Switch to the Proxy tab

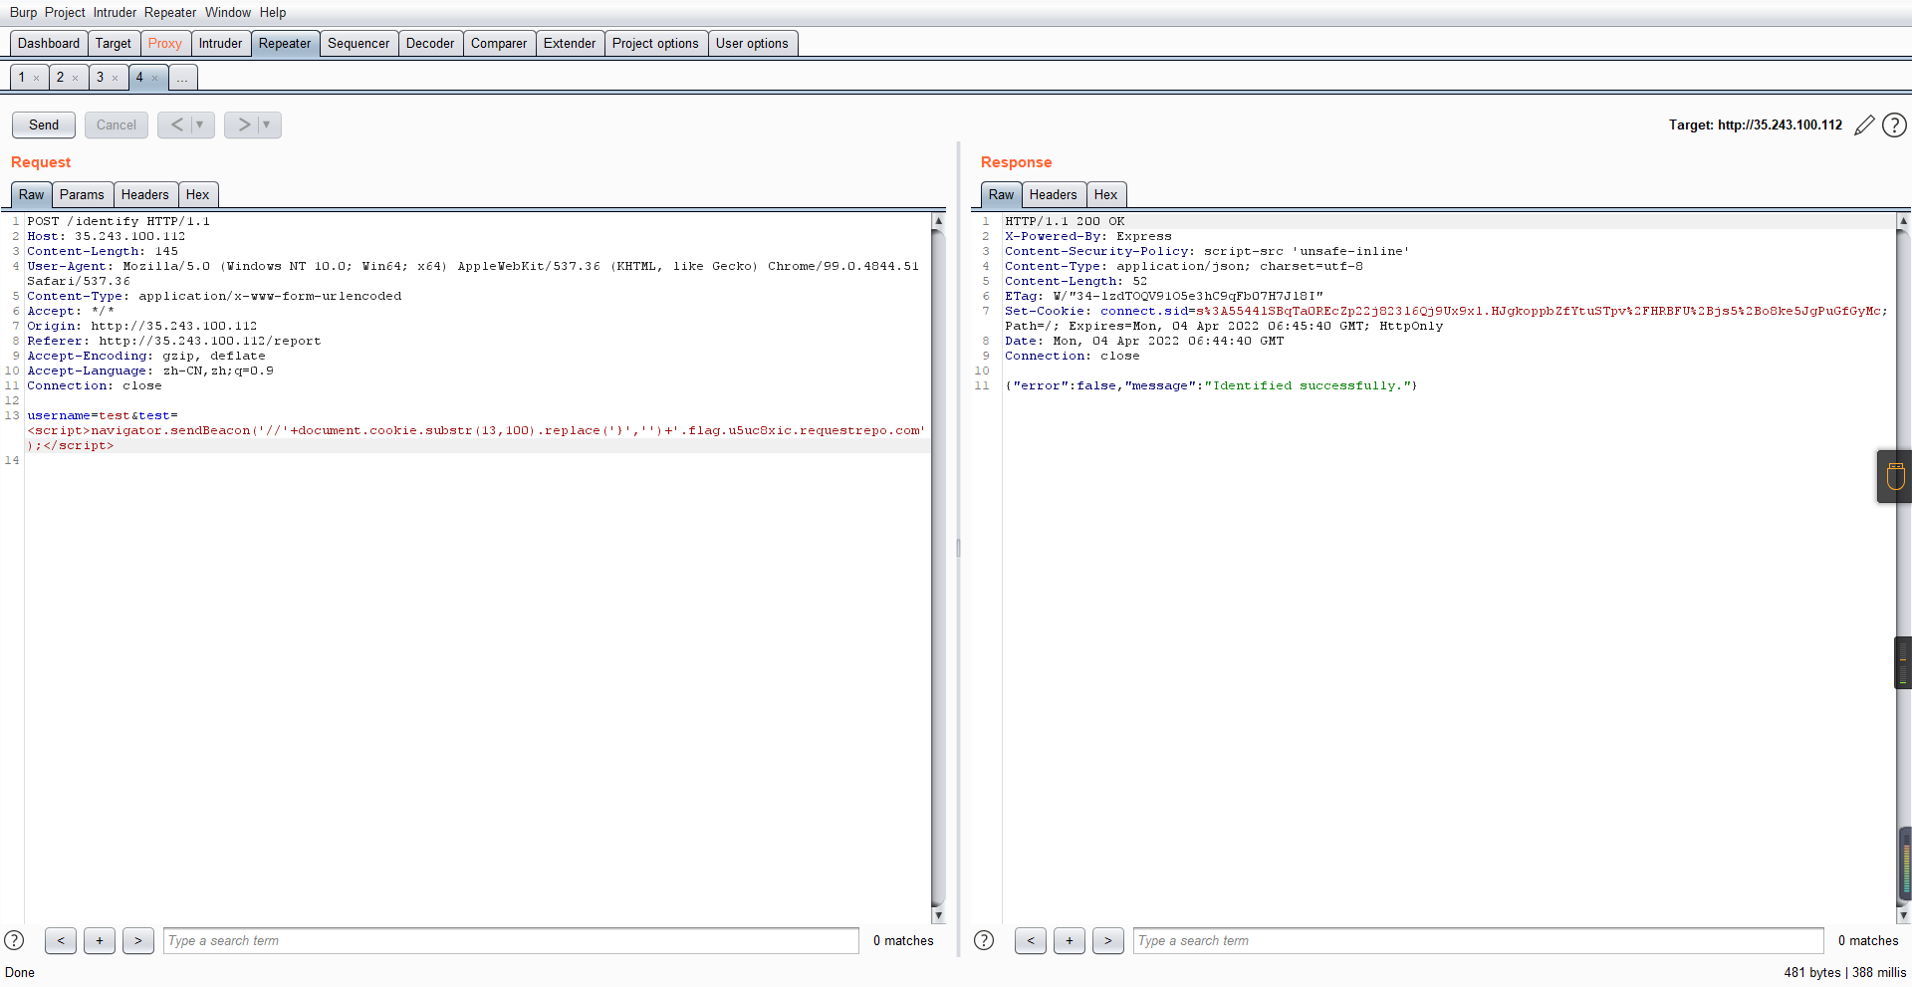coord(165,43)
